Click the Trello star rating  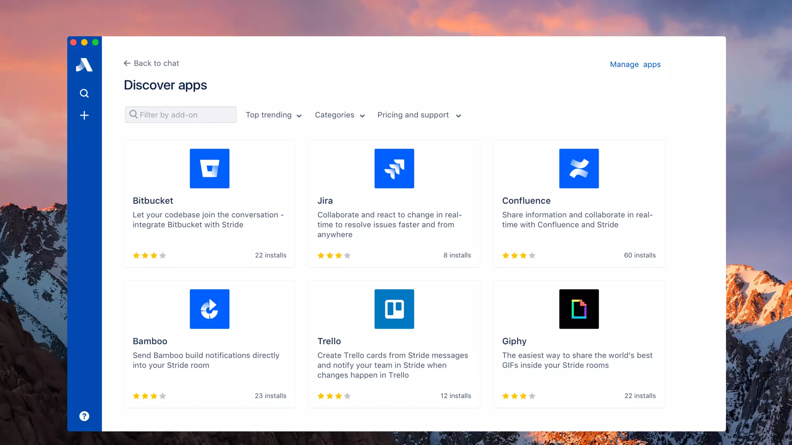coord(334,396)
